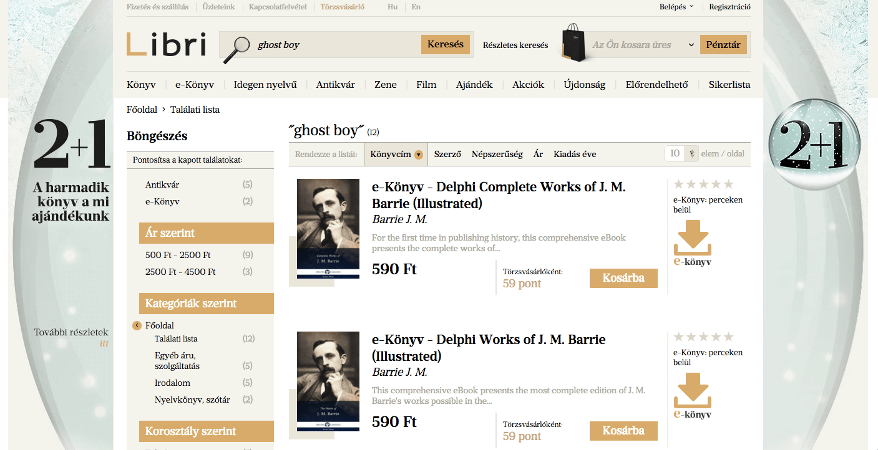Image resolution: width=878 pixels, height=450 pixels.
Task: Expand the Belépés login dropdown
Action: [676, 7]
